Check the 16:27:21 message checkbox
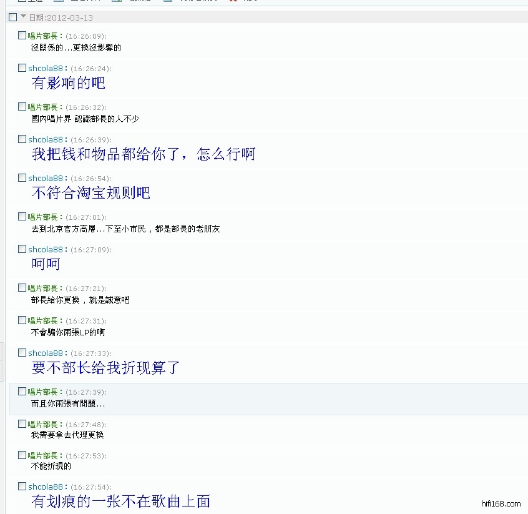The width and height of the screenshot is (528, 514). (x=22, y=288)
